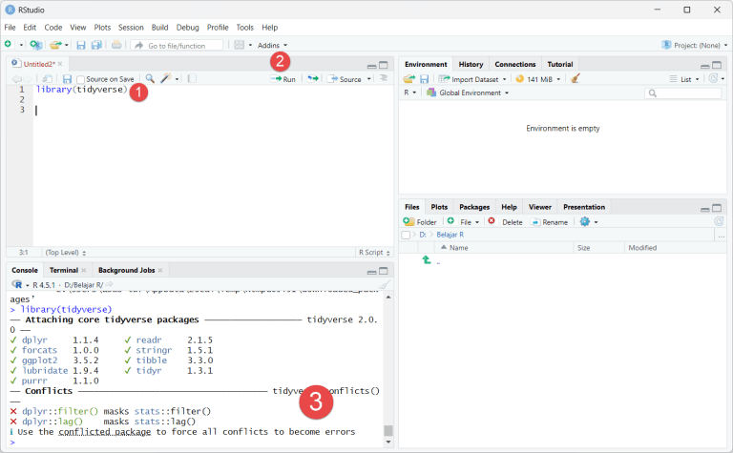
Task: Re-run previous code region icon
Action: pos(313,78)
